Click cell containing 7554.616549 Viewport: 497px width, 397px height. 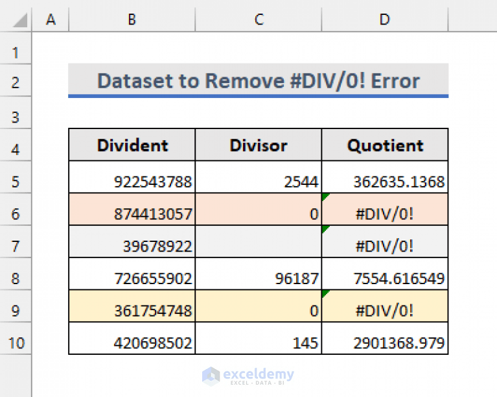385,274
